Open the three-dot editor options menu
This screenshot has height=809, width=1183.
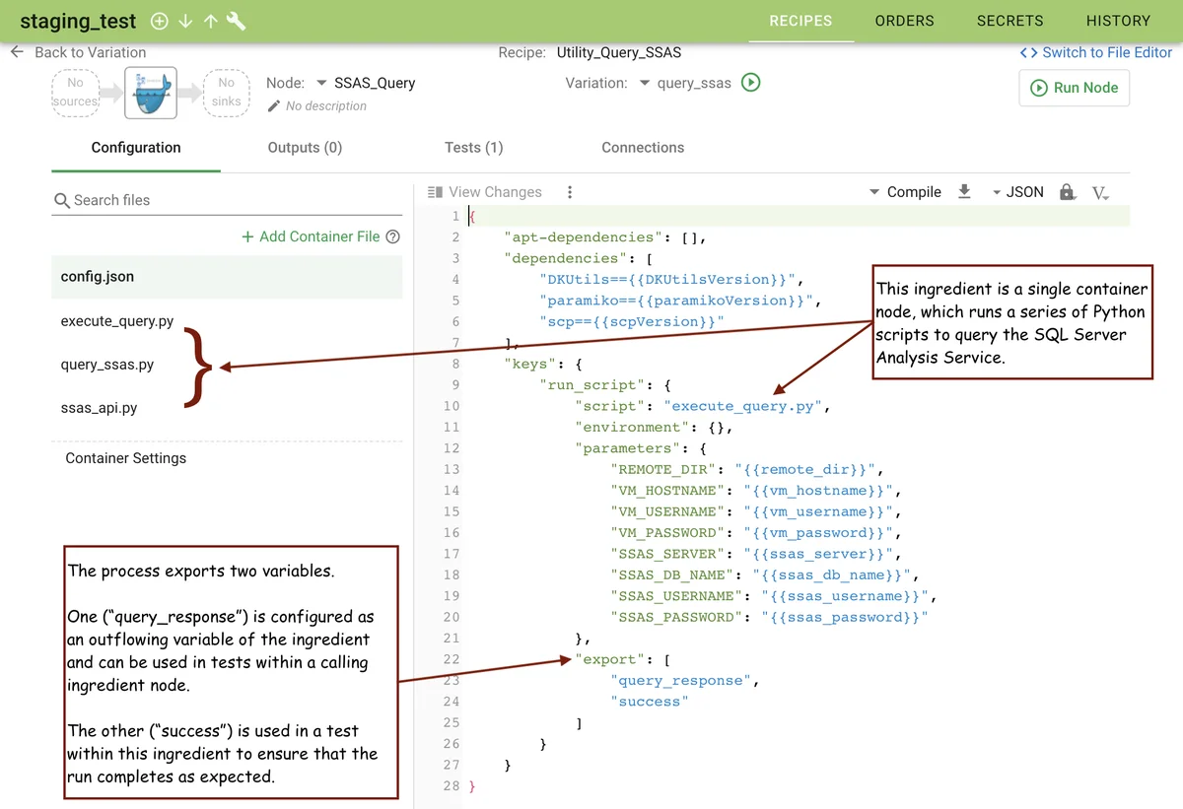(570, 192)
